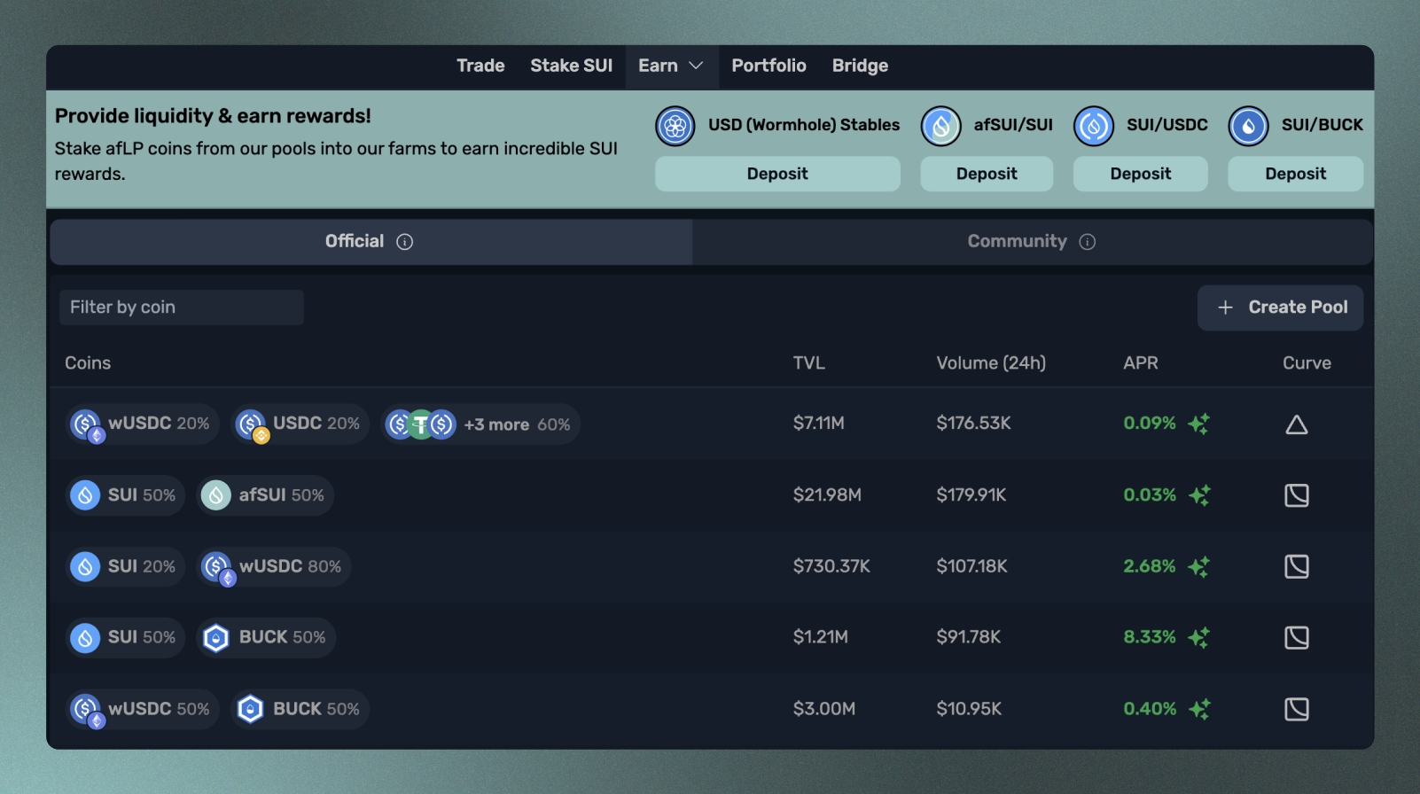Click the info icon beside Official
The width and height of the screenshot is (1420, 794).
404,242
